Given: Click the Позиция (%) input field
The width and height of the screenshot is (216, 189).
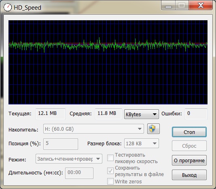Looking at the screenshot, I should 61,144.
